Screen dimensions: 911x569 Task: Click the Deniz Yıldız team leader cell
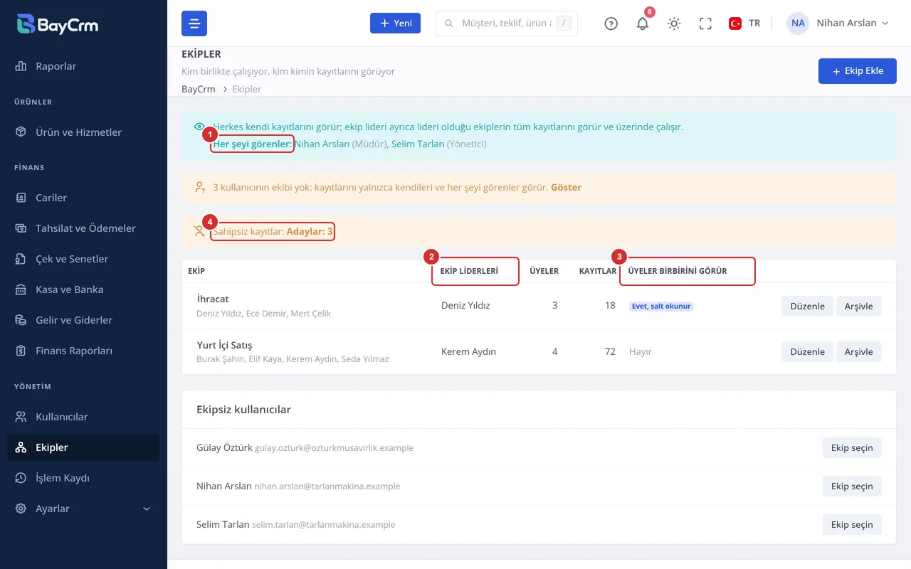465,306
